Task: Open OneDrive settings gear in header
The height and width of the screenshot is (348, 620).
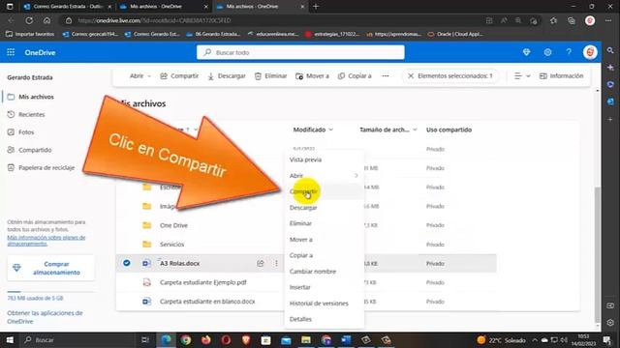Action: [x=547, y=52]
